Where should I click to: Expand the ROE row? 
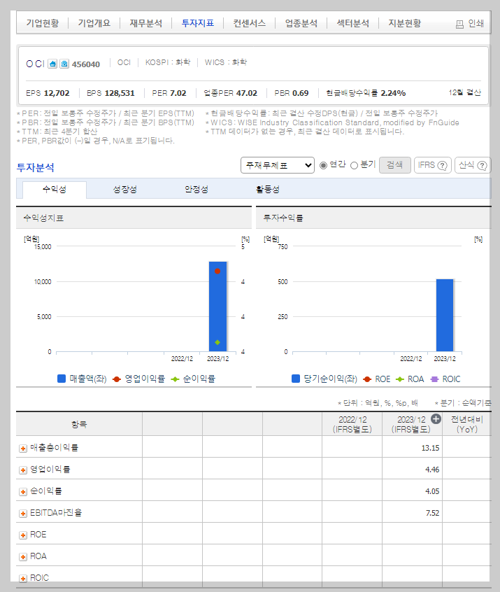coord(23,535)
